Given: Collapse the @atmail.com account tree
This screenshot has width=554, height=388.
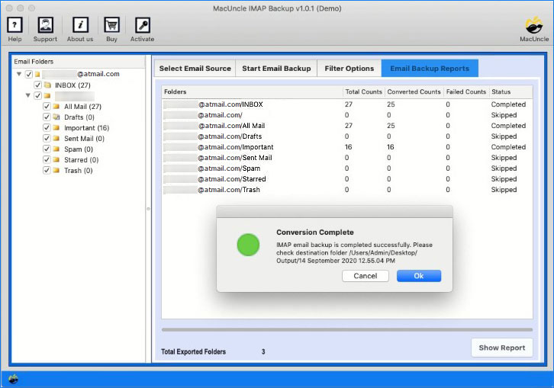Looking at the screenshot, I should [19, 74].
